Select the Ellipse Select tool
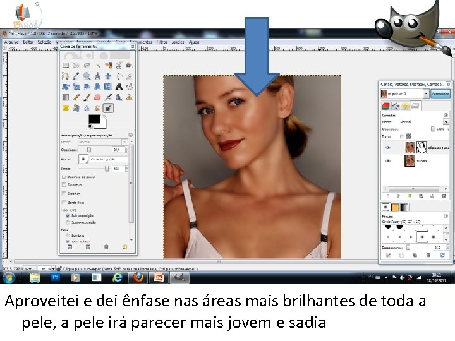The width and height of the screenshot is (455, 341). 76,65
